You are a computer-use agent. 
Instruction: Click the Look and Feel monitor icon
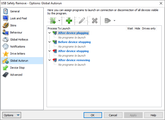(x=6, y=18)
